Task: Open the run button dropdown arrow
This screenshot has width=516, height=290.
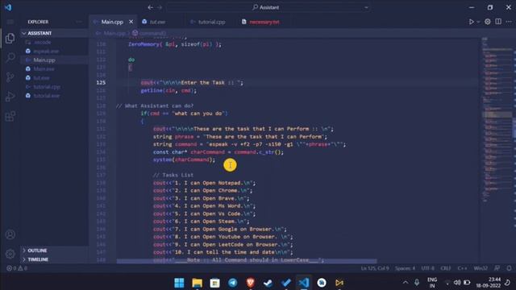Action: pos(478,22)
